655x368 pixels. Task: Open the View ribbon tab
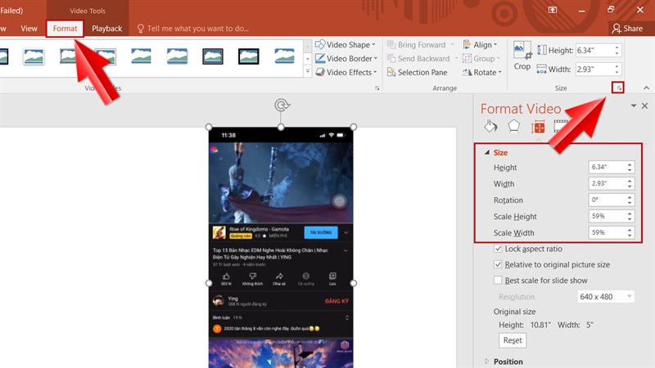point(29,29)
